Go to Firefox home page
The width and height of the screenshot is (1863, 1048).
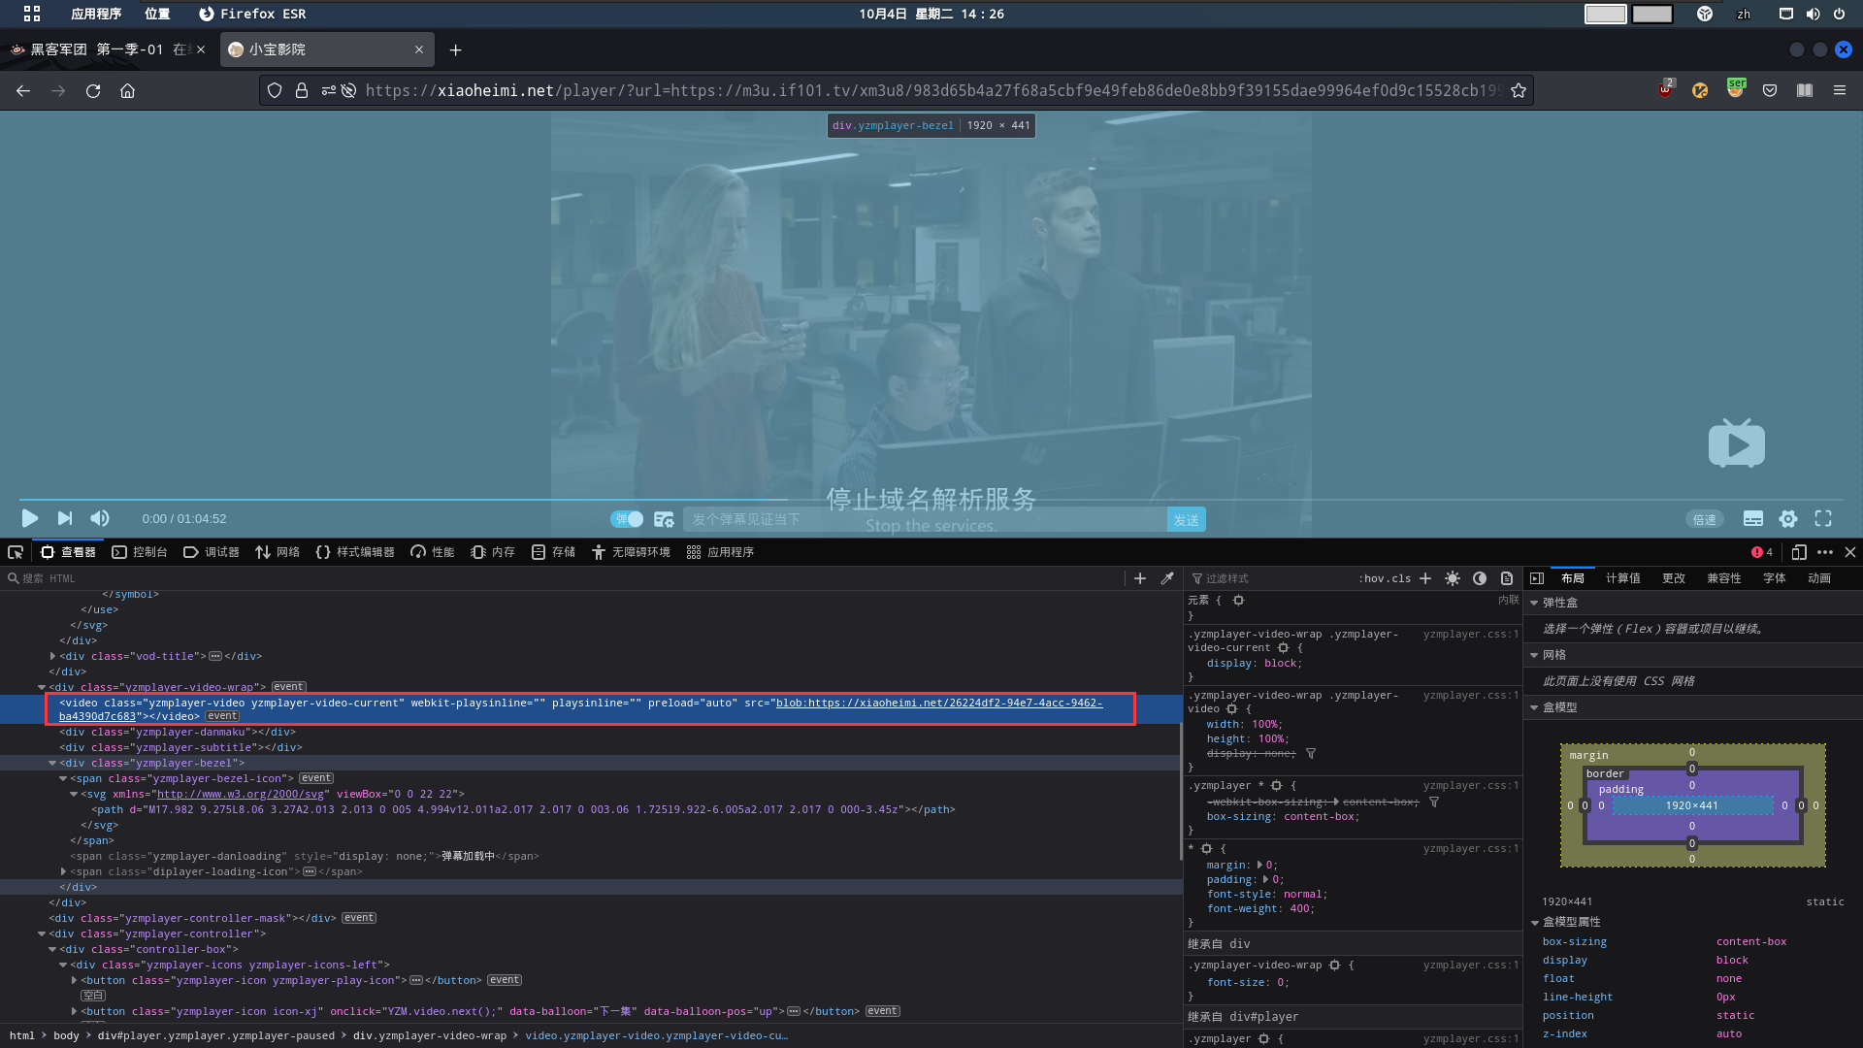(x=127, y=90)
